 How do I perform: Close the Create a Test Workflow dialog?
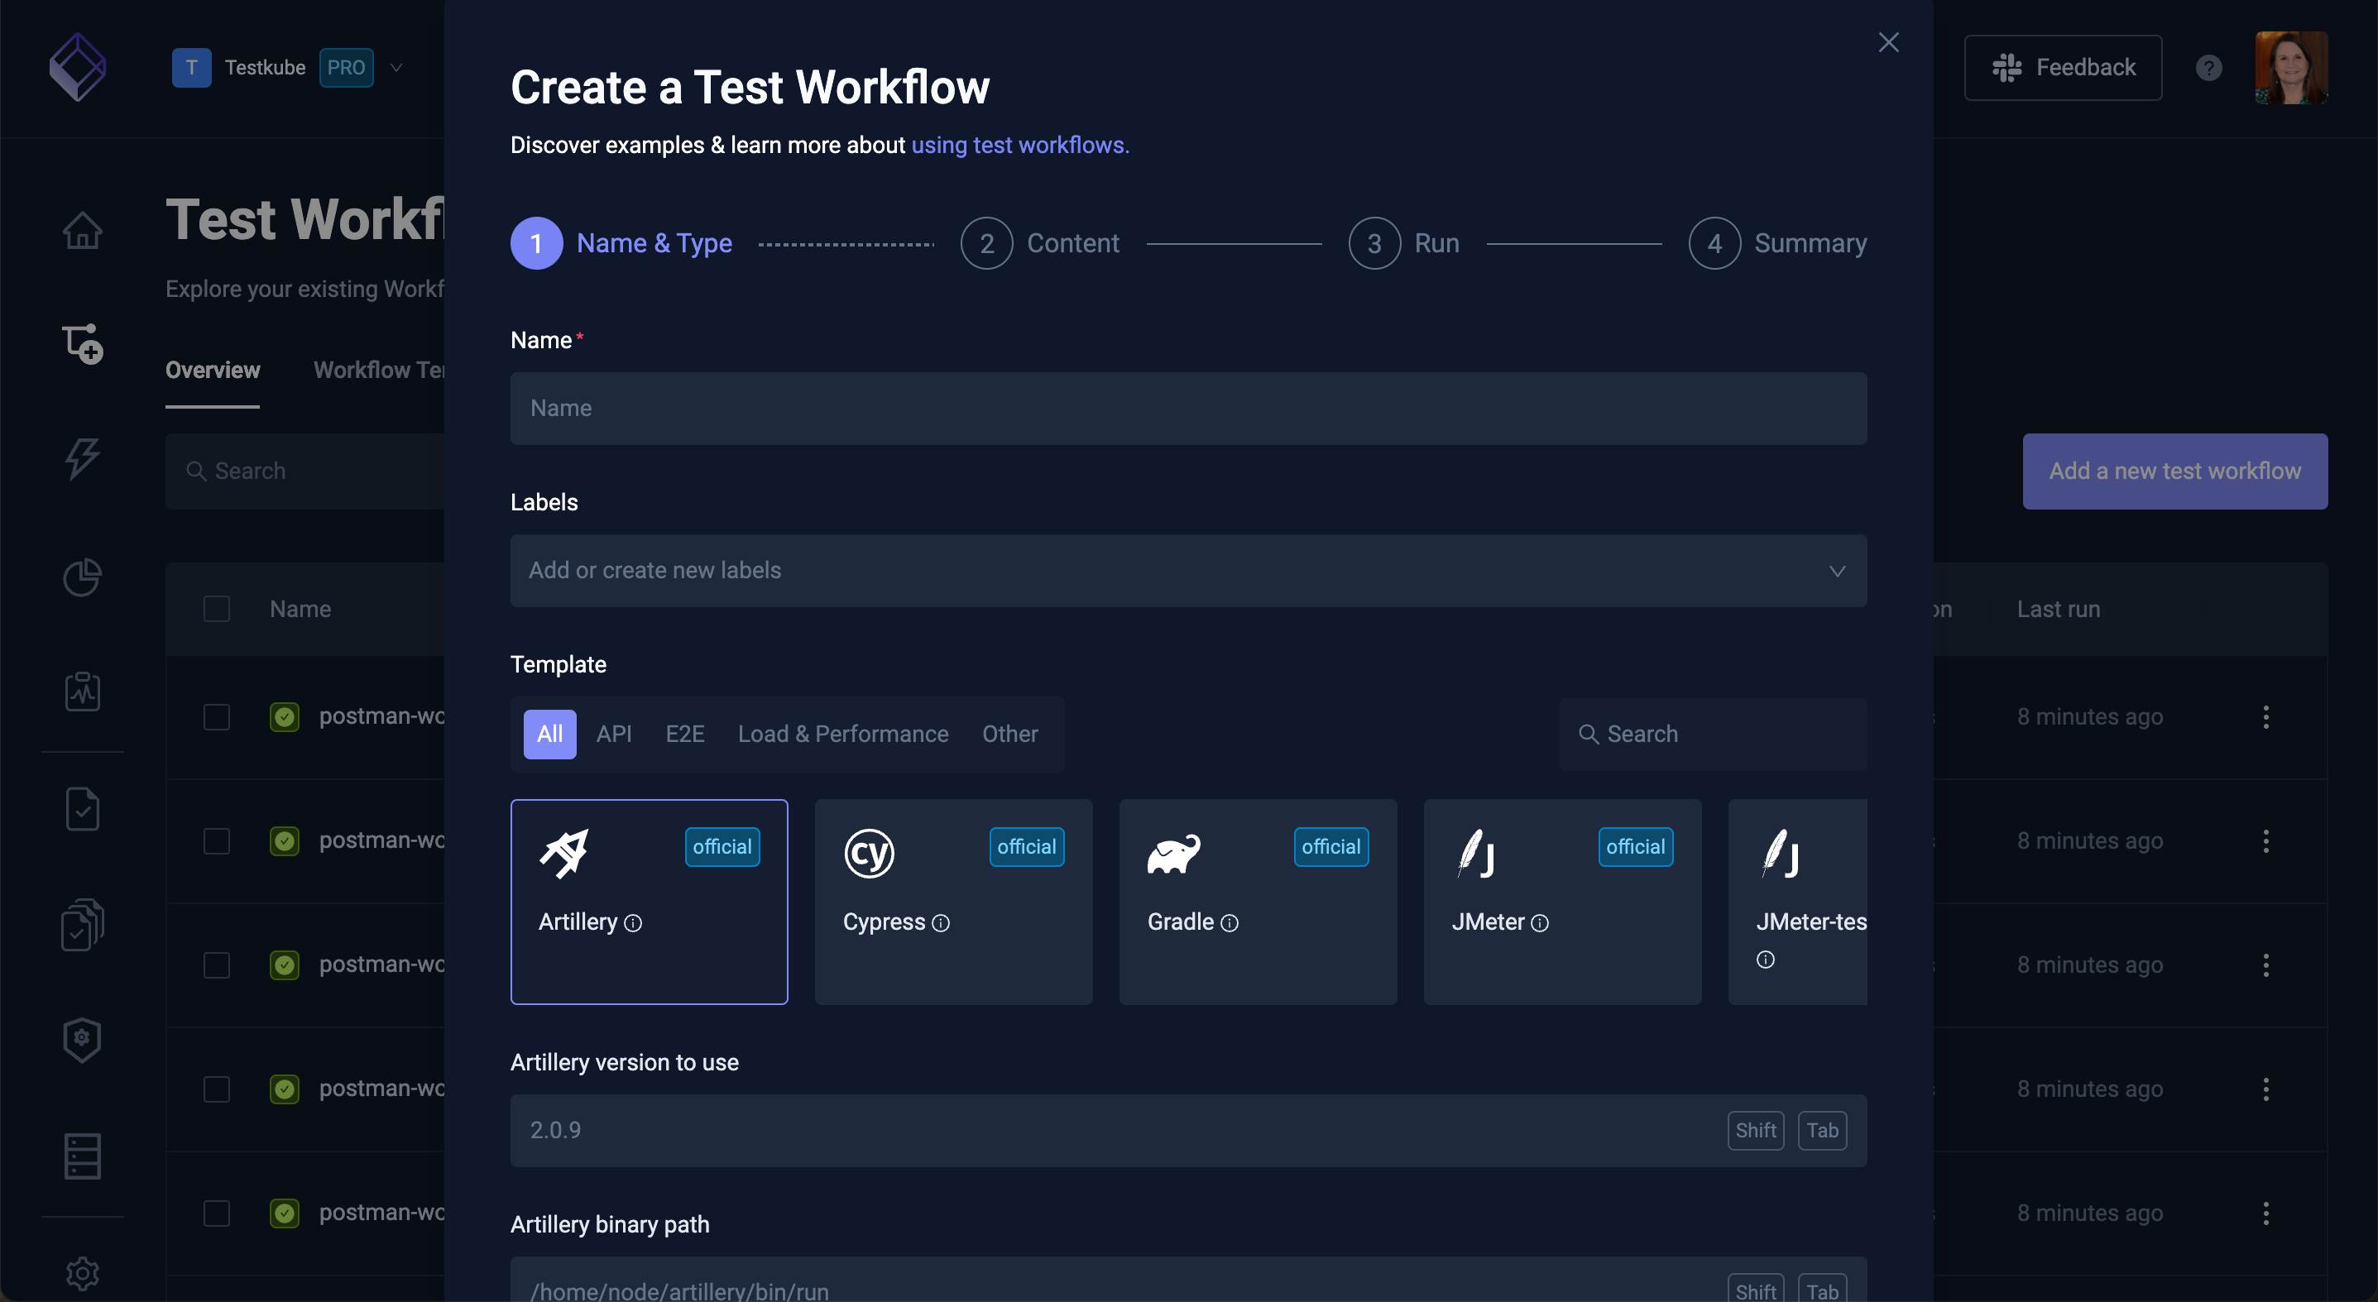(x=1889, y=42)
